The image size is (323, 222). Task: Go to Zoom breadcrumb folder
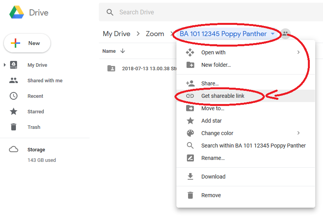pyautogui.click(x=155, y=34)
